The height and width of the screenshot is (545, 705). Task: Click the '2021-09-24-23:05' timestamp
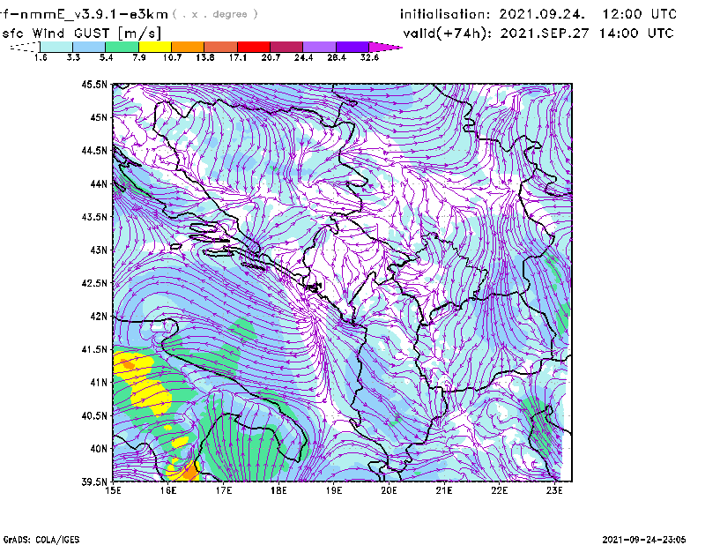click(x=644, y=539)
